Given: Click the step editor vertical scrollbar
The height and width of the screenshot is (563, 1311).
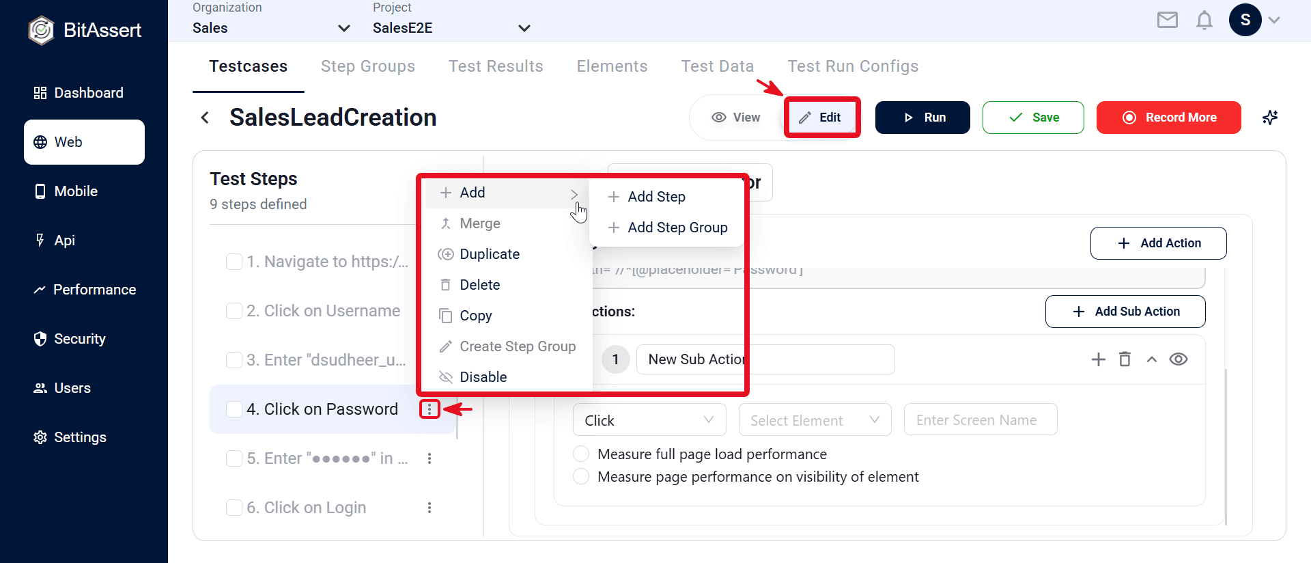Looking at the screenshot, I should 1226,447.
